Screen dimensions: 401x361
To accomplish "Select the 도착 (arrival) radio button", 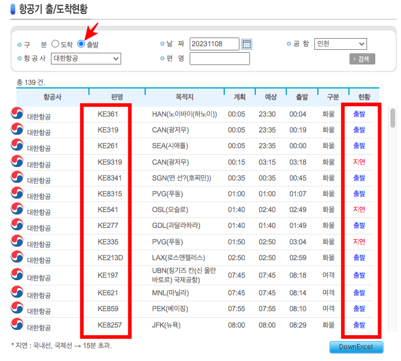I will tap(55, 44).
